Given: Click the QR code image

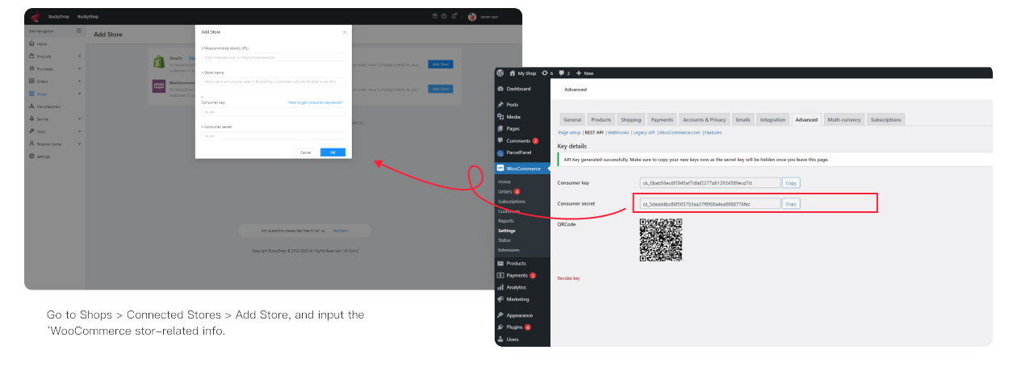Looking at the screenshot, I should click(661, 240).
